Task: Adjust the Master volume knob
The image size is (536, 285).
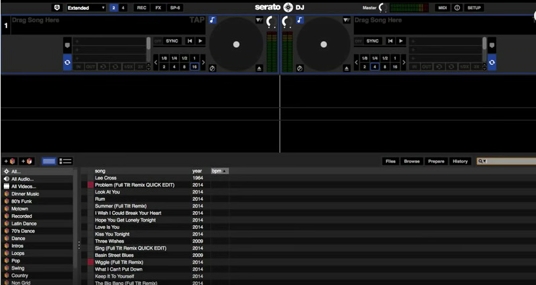Action: tap(382, 8)
